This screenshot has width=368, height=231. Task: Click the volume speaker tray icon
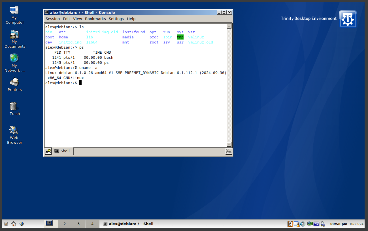coord(303,224)
